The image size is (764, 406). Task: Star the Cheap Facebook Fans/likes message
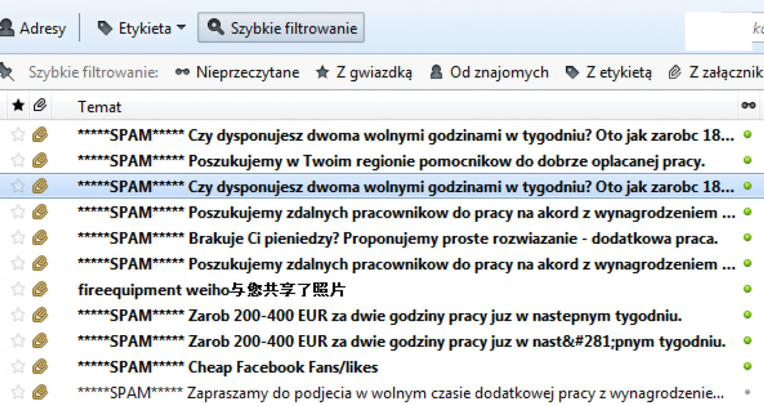pyautogui.click(x=18, y=367)
